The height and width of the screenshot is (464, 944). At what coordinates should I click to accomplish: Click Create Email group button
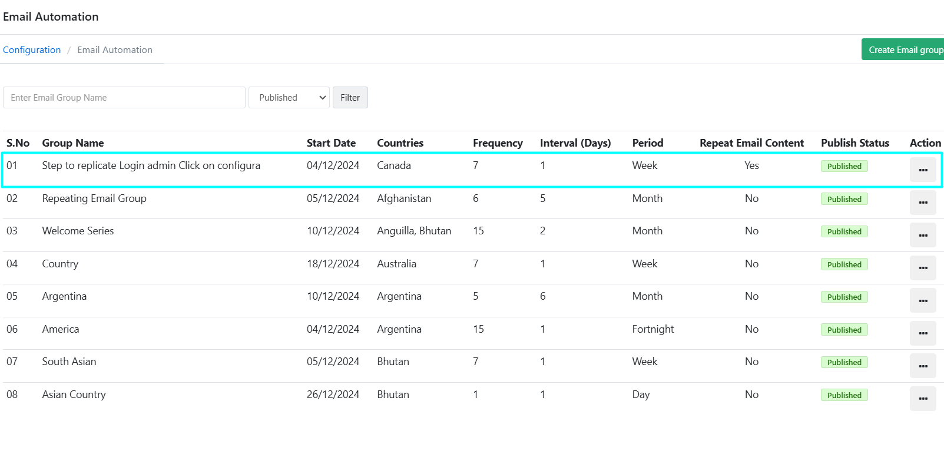coord(904,50)
